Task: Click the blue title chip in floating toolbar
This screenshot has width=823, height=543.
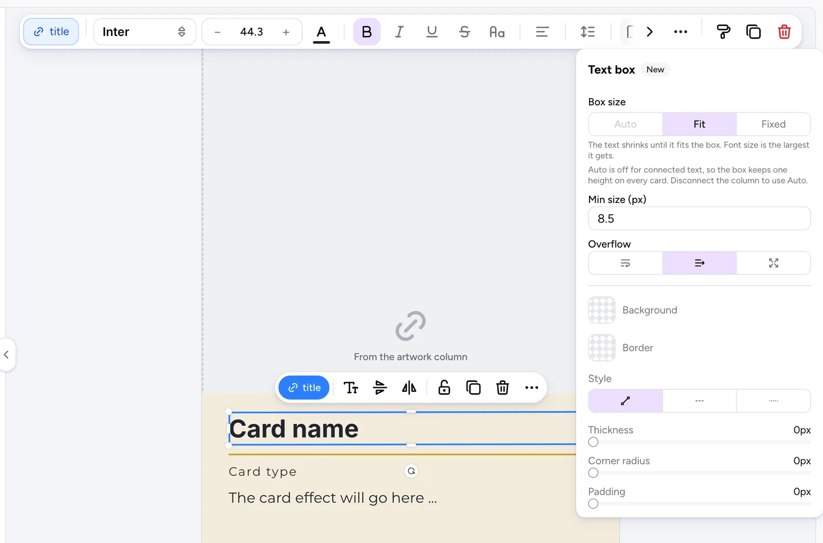Action: coord(304,388)
